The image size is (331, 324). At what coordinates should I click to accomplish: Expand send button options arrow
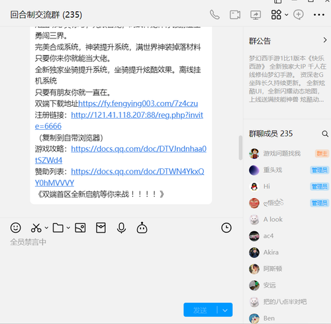(x=225, y=310)
